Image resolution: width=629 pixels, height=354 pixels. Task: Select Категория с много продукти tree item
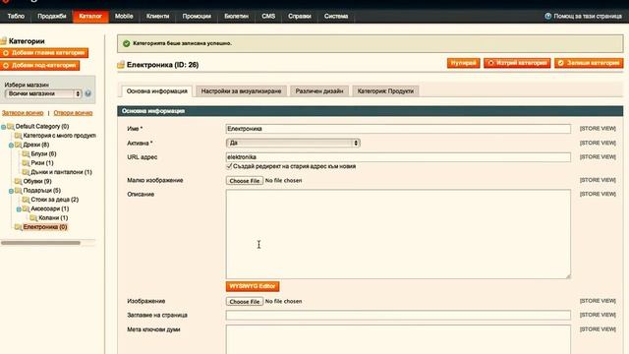(x=59, y=136)
